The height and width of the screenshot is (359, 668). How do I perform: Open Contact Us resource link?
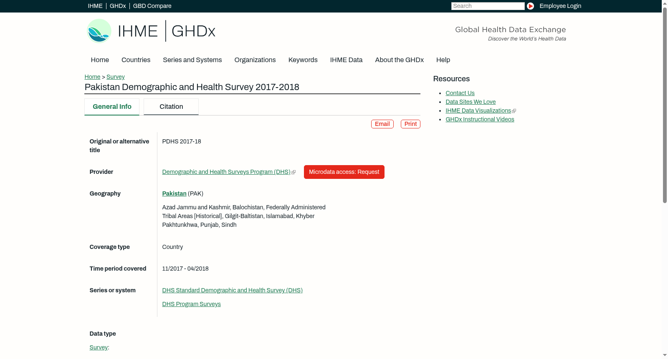click(460, 93)
